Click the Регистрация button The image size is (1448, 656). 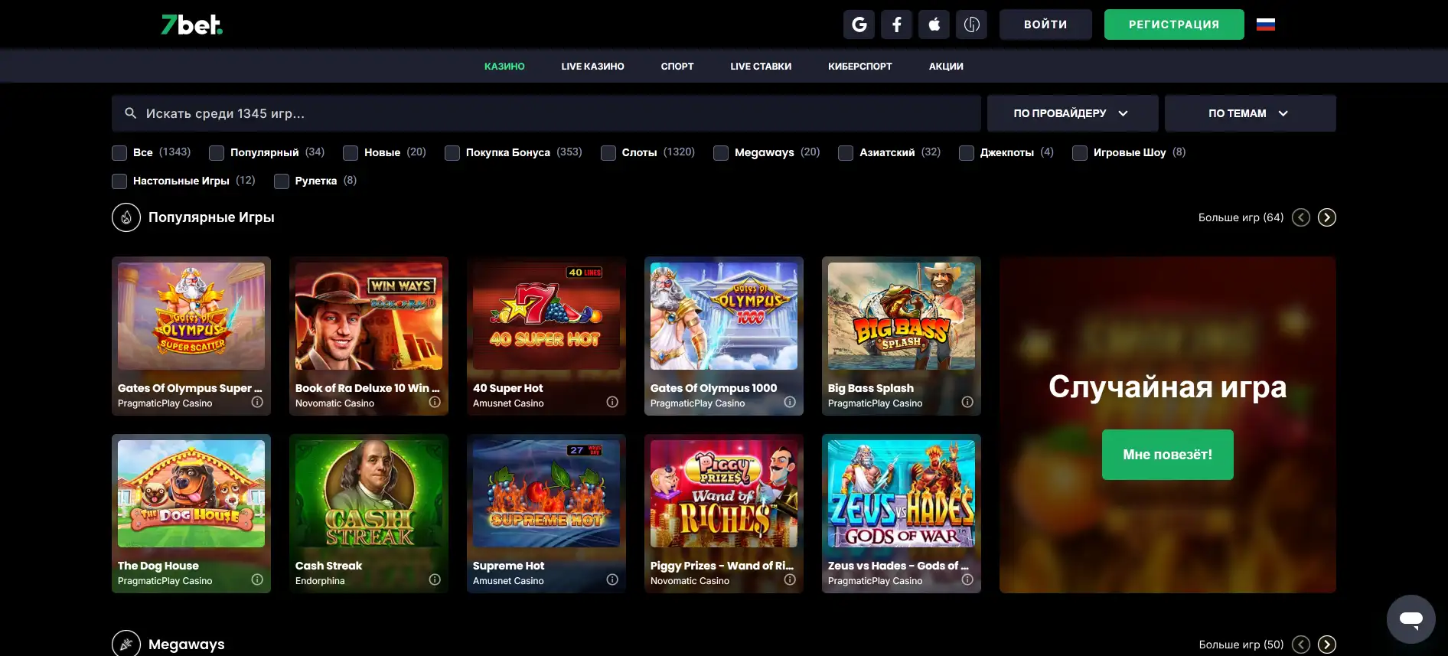click(x=1174, y=24)
